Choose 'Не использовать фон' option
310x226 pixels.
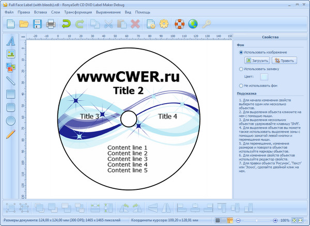tap(241, 85)
